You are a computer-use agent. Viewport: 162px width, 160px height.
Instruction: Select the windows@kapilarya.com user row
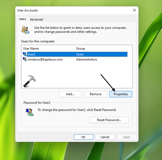click(45, 59)
